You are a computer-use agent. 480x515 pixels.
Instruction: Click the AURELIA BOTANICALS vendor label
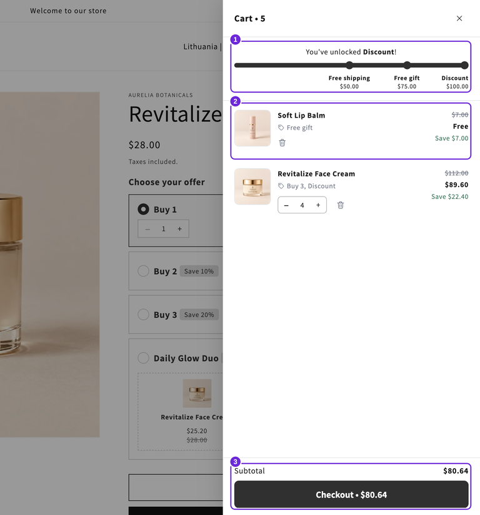point(161,95)
